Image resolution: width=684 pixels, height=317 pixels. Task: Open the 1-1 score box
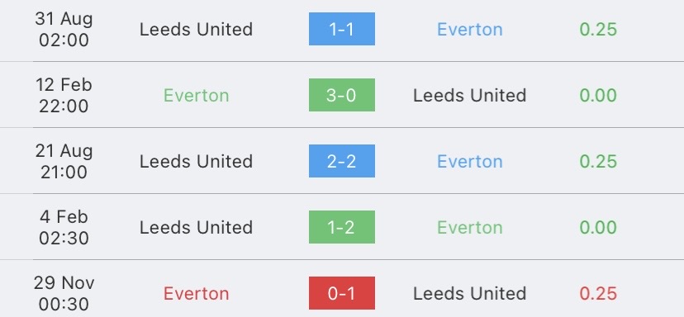[341, 29]
